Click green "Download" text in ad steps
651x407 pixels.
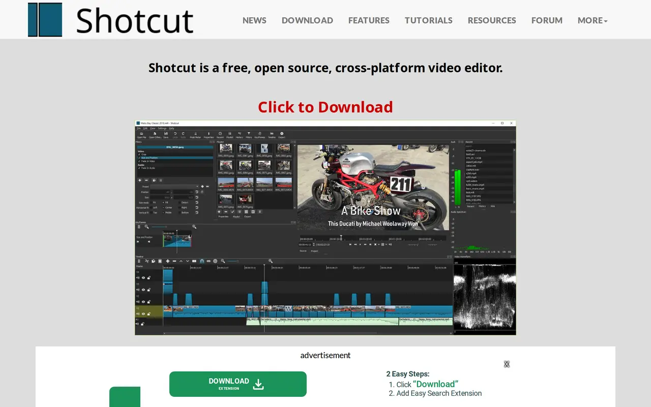coord(435,384)
